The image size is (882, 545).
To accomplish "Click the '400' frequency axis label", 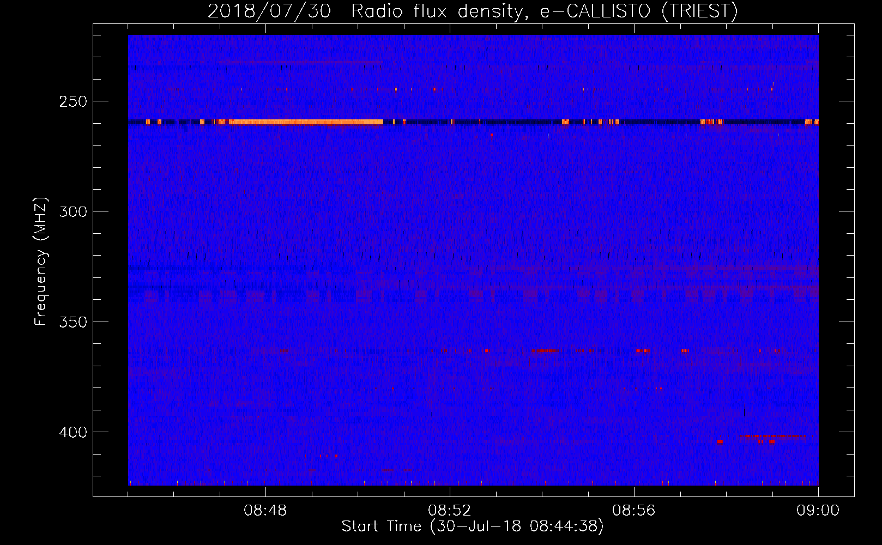I will [73, 432].
